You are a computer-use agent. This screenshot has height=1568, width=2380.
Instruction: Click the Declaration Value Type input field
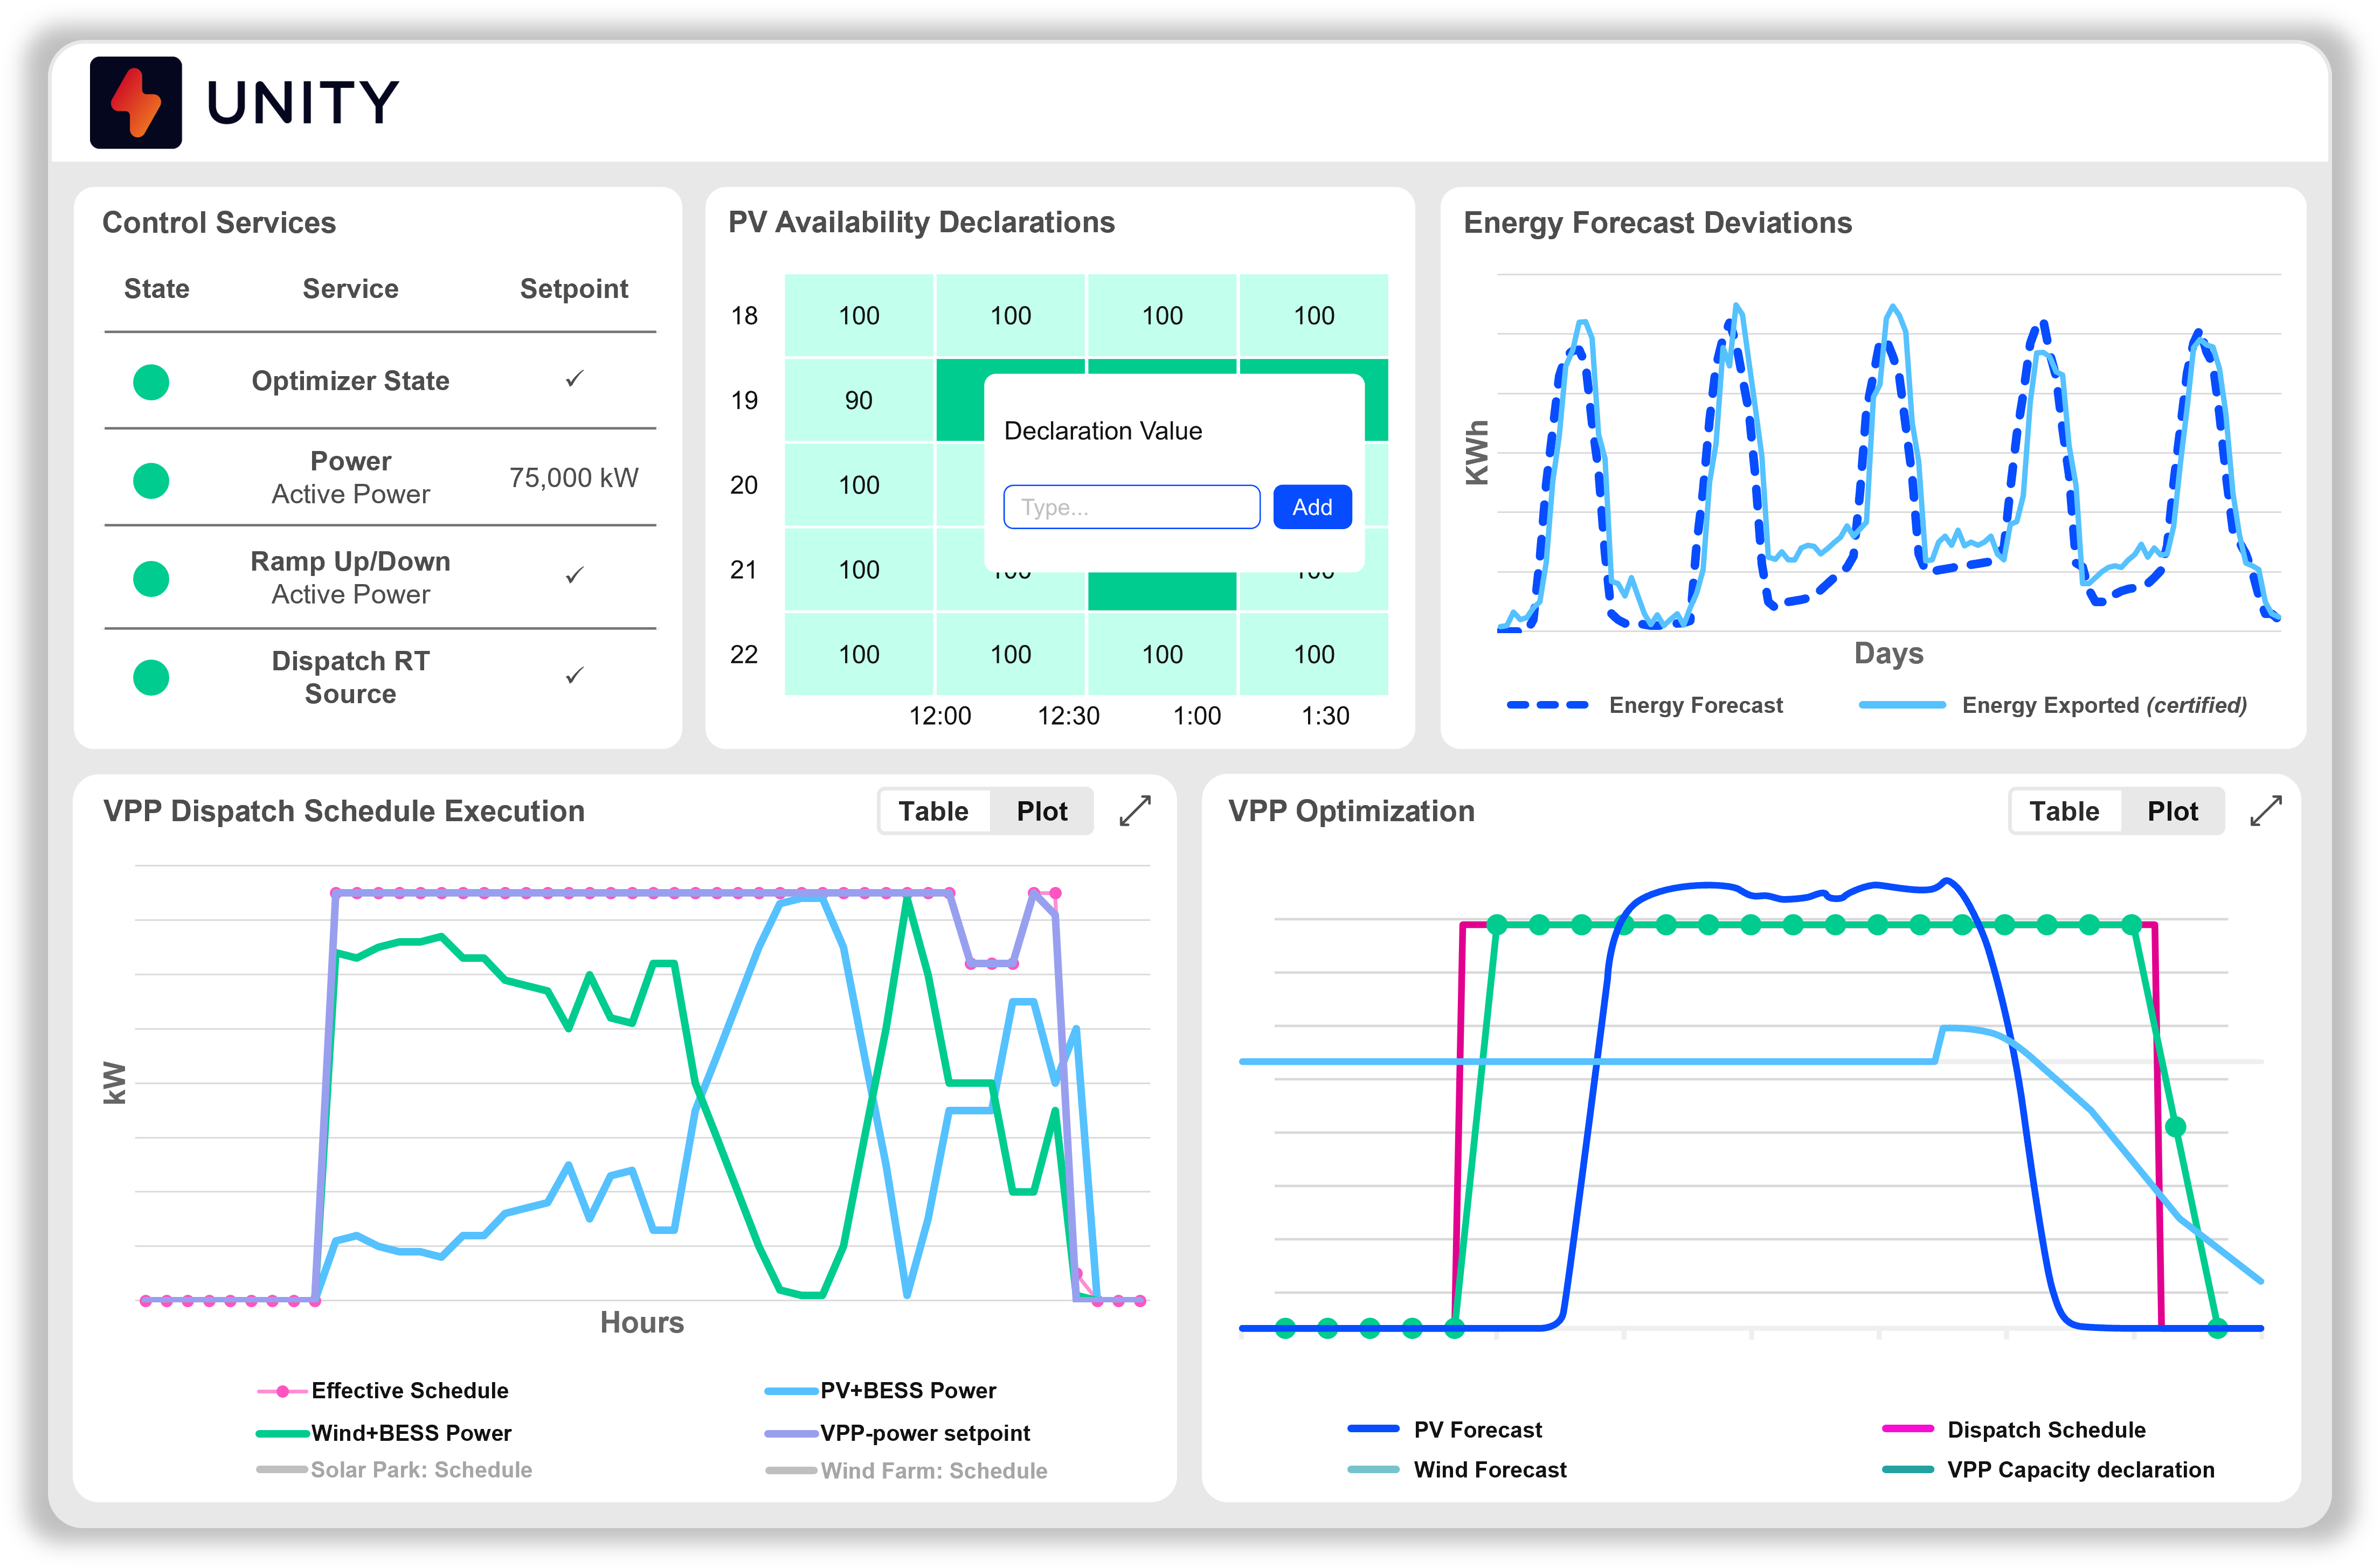(x=1131, y=507)
